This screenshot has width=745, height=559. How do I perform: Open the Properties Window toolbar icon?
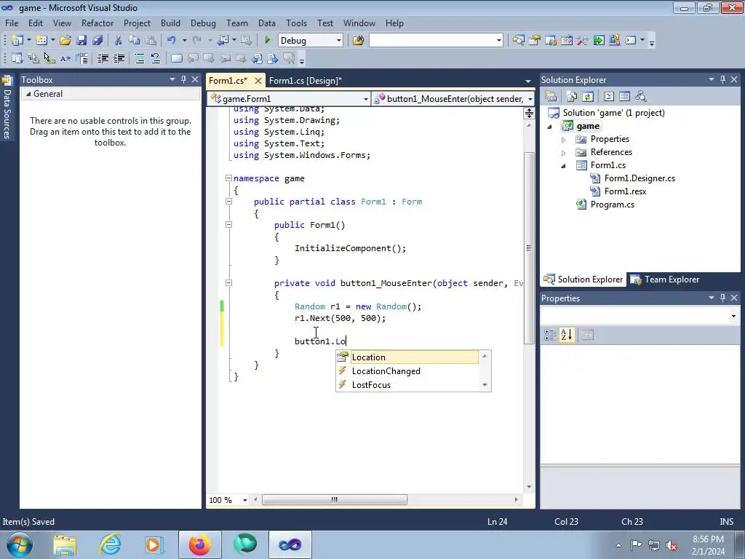pyautogui.click(x=535, y=41)
